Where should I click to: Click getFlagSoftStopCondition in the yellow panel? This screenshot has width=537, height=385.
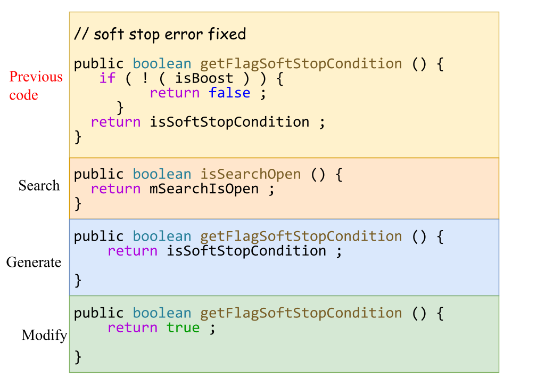(x=301, y=64)
